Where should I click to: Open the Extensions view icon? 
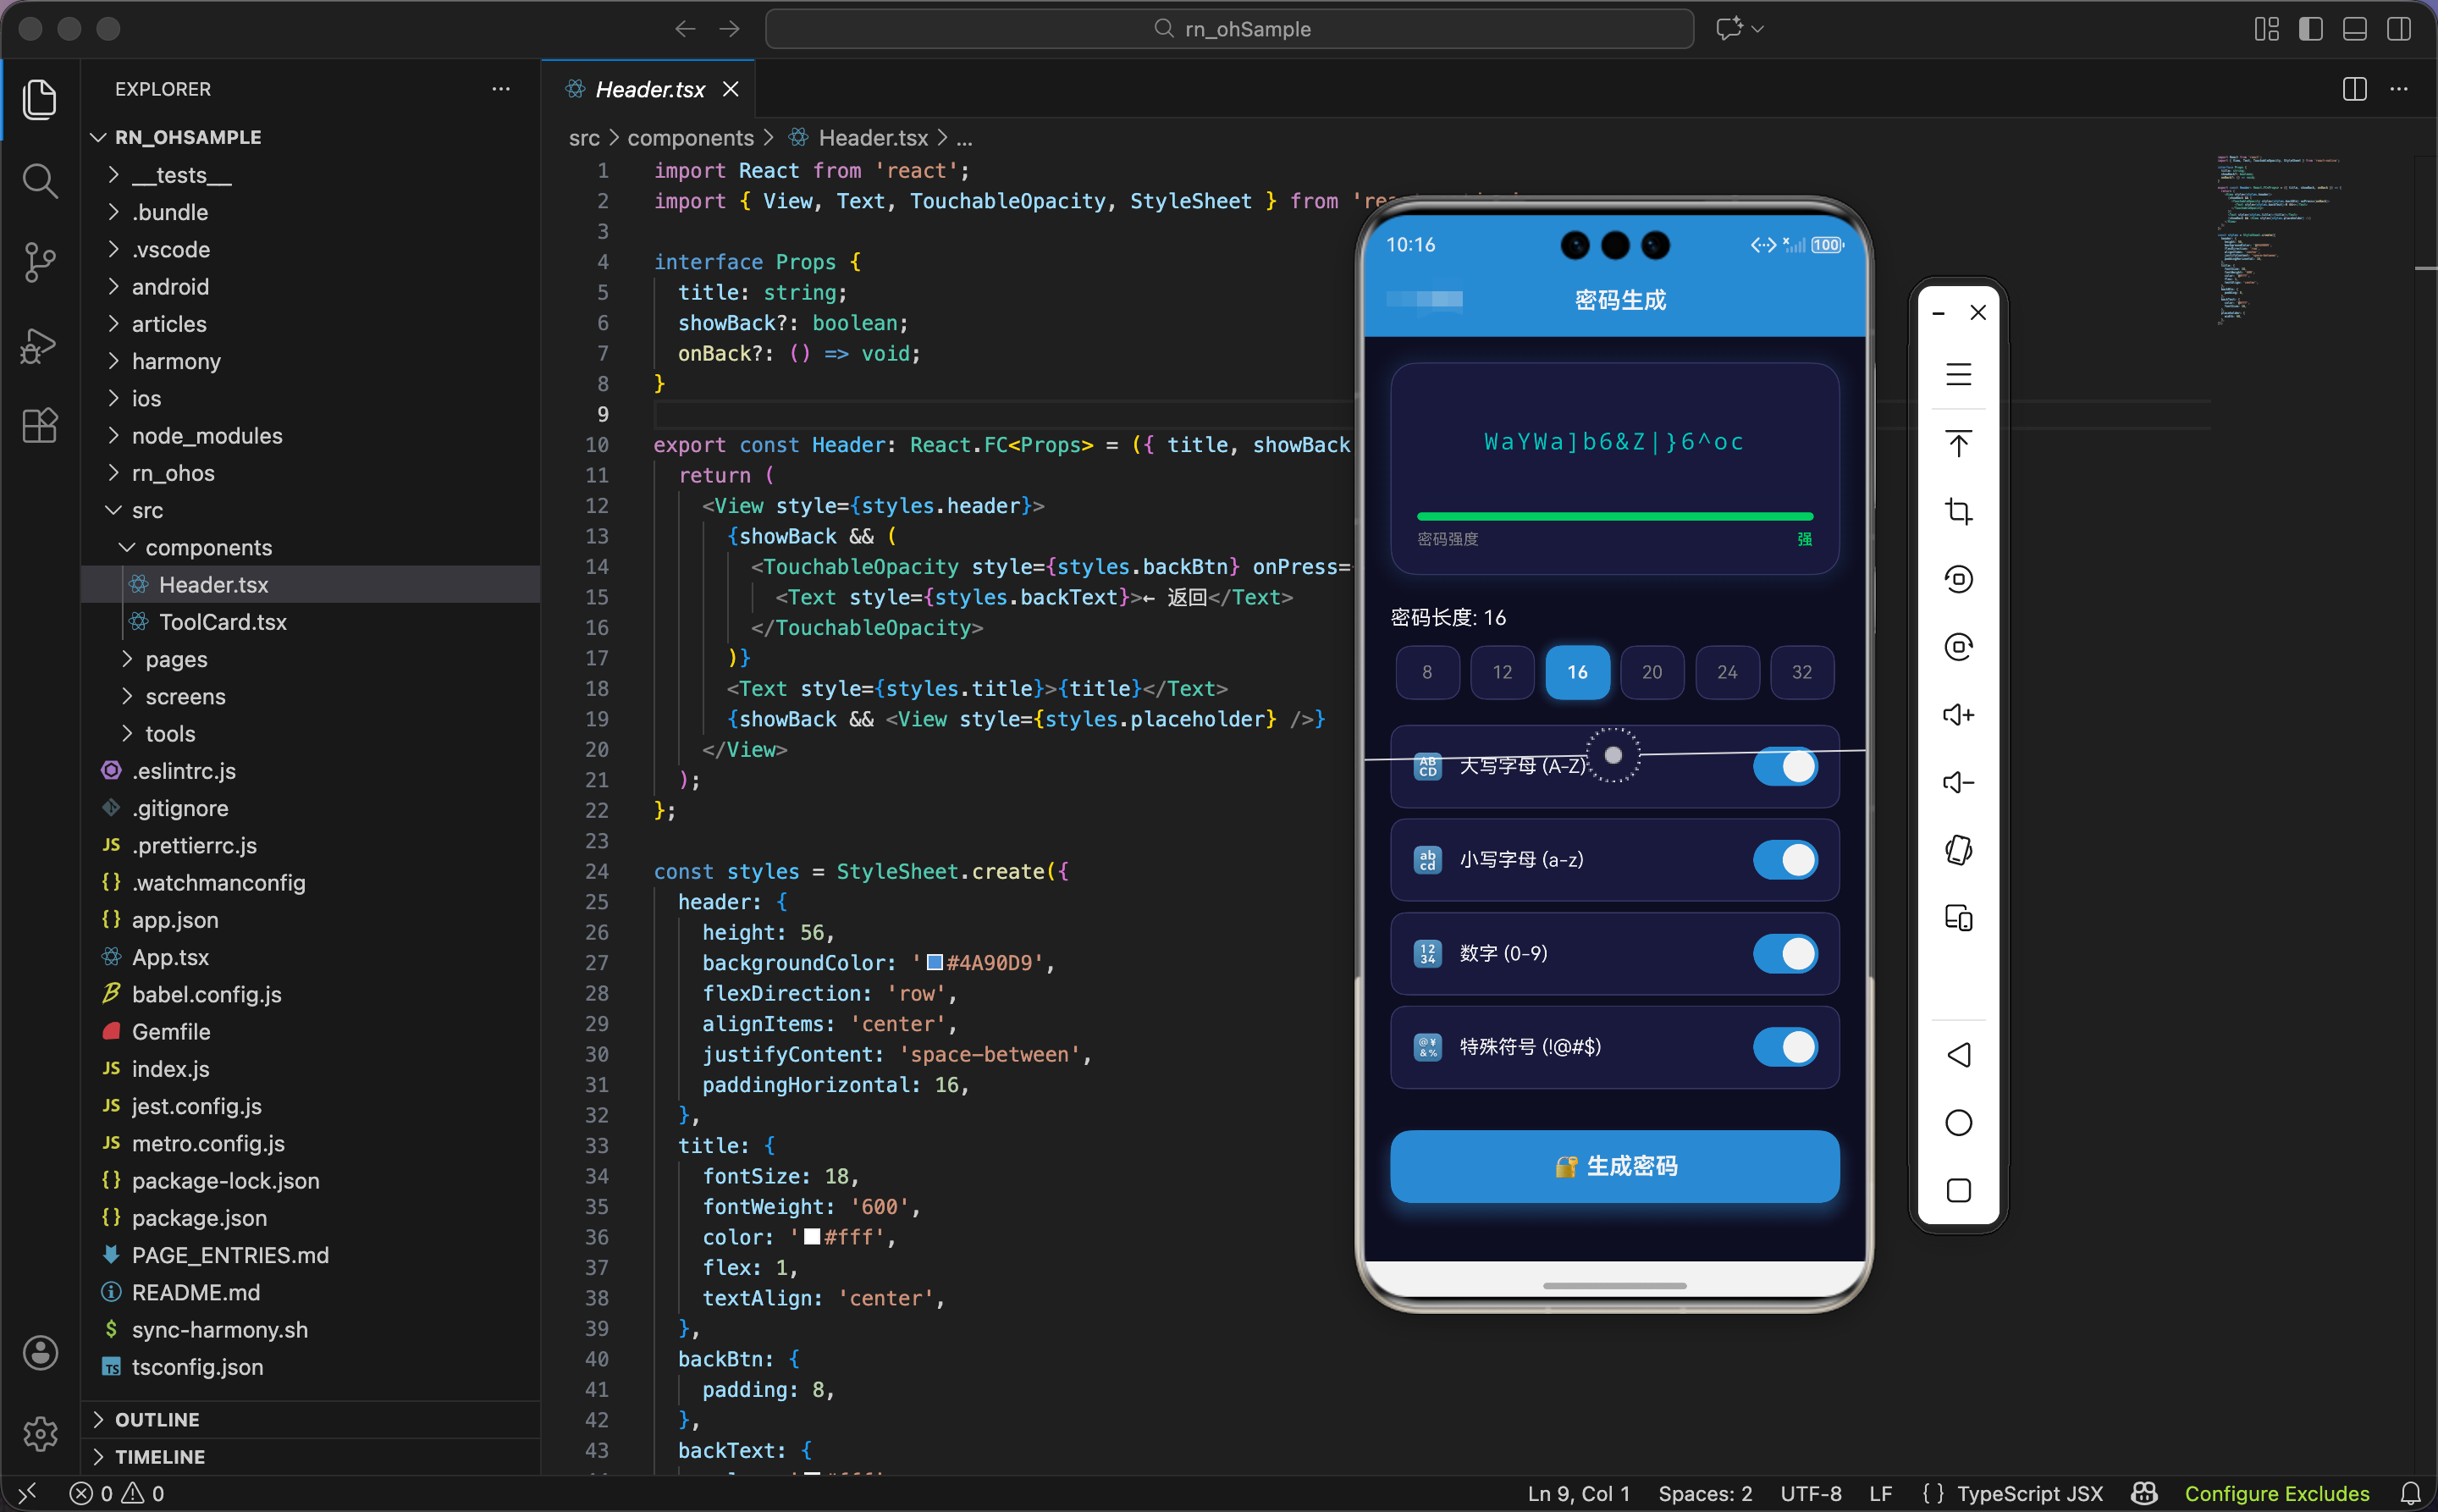coord(40,426)
